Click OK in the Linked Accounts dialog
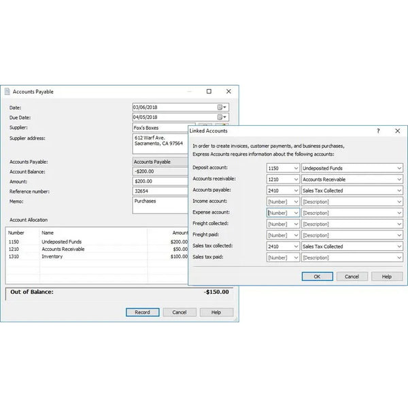The width and height of the screenshot is (408, 408). tap(317, 276)
